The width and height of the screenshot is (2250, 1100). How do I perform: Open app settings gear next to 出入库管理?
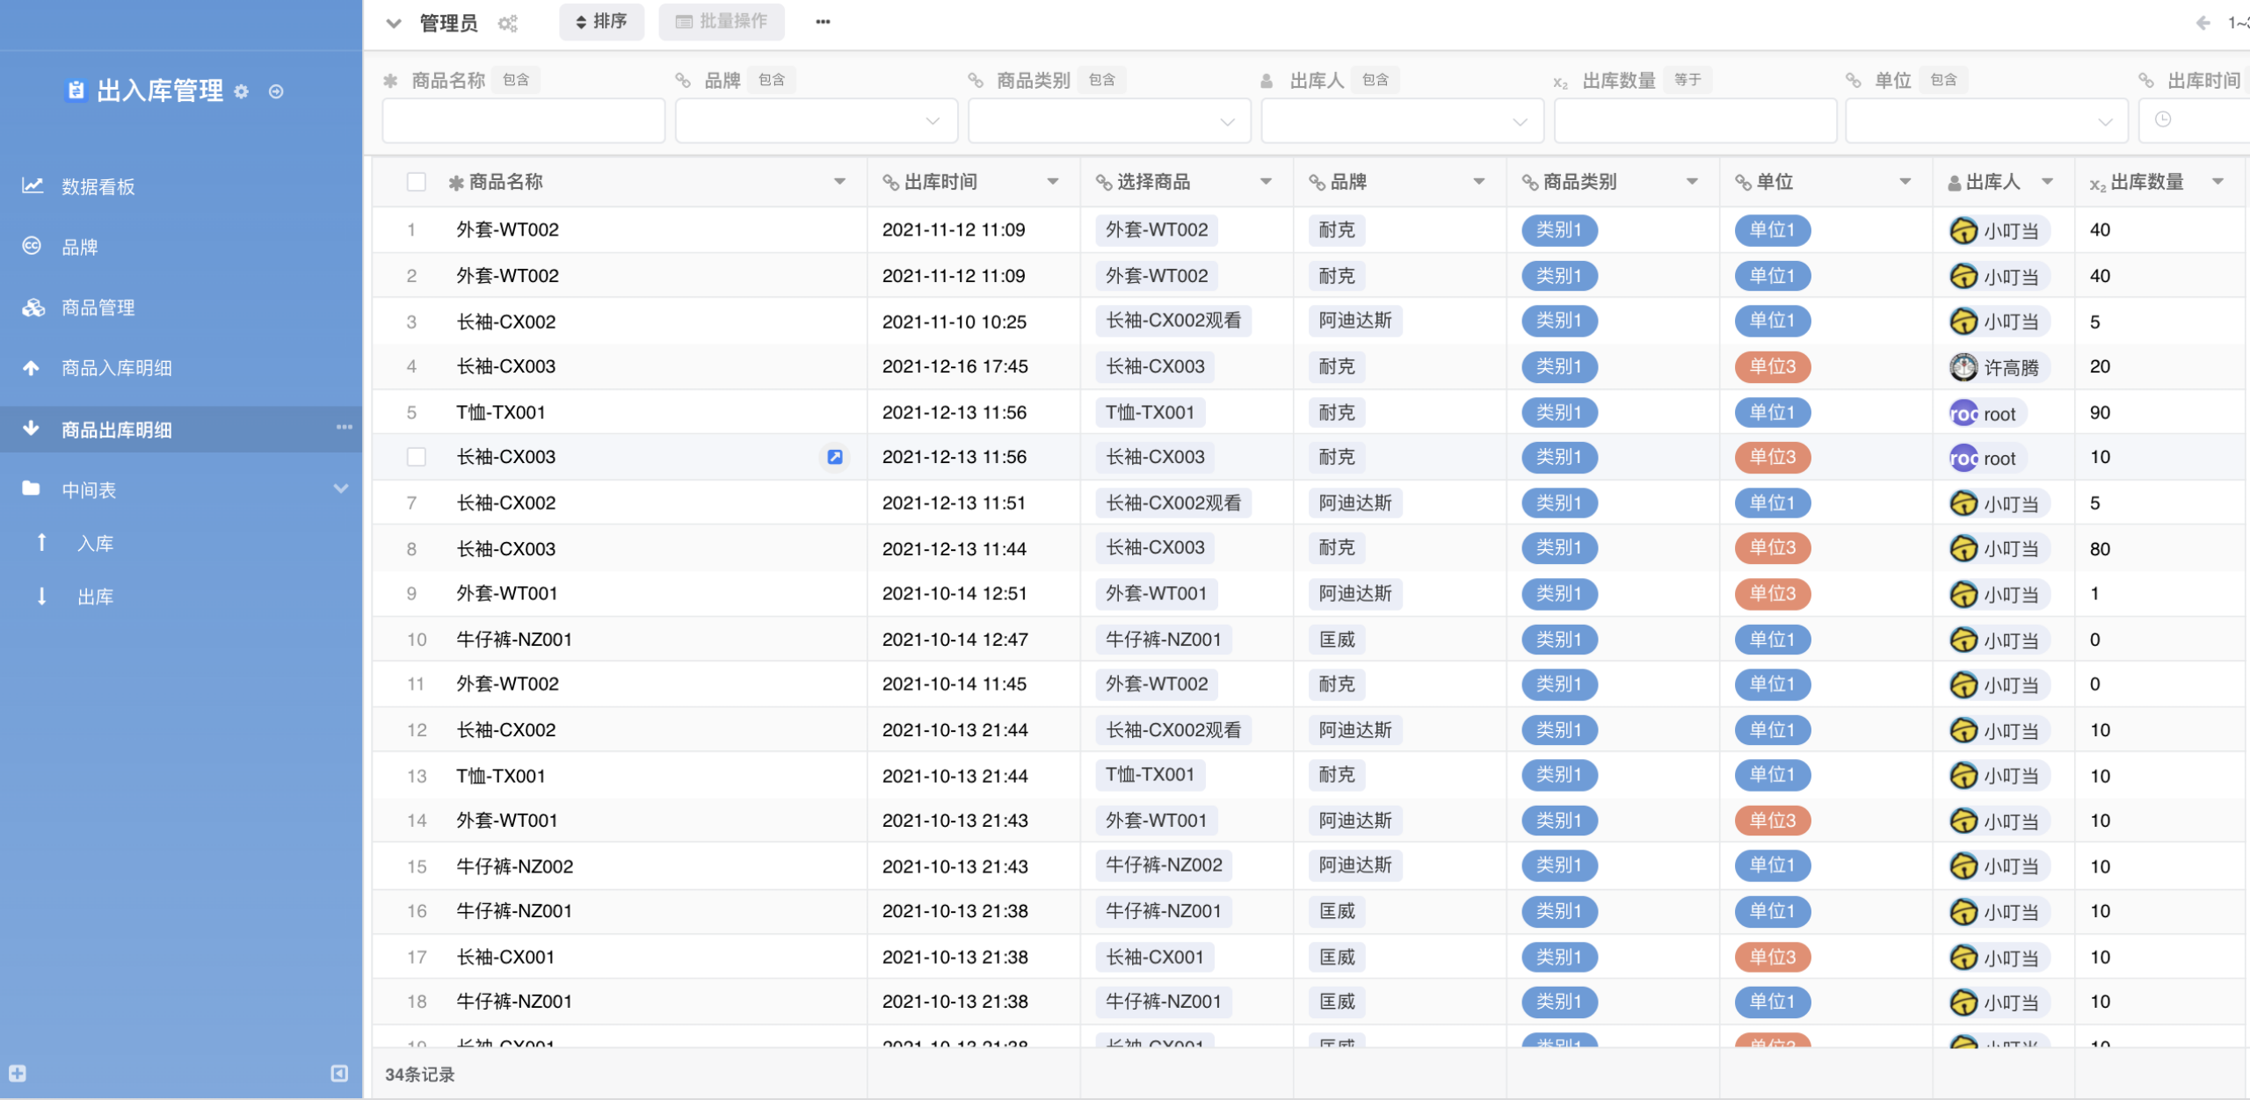(x=242, y=91)
